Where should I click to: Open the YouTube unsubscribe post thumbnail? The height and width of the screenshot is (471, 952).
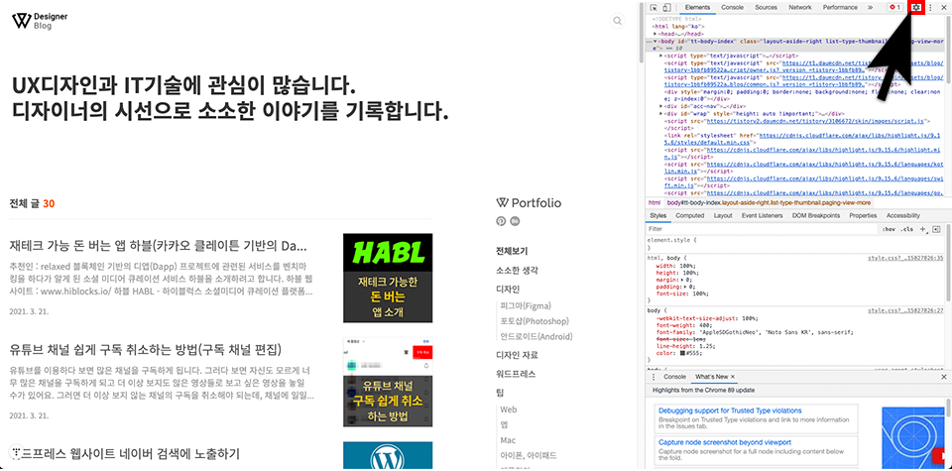point(388,382)
